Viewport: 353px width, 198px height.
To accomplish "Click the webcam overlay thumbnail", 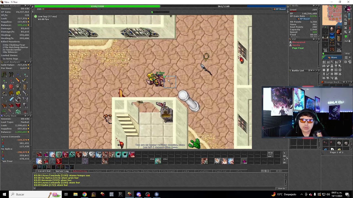I will [x=307, y=112].
